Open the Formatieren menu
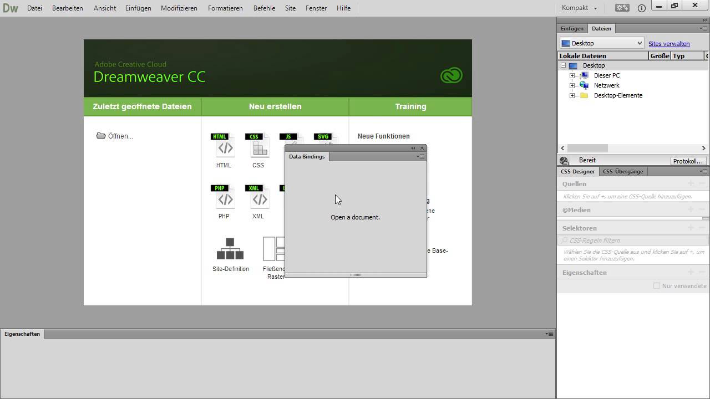The image size is (710, 399). pos(225,8)
